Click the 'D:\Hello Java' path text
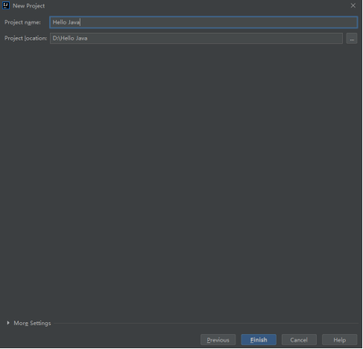 tap(70, 38)
